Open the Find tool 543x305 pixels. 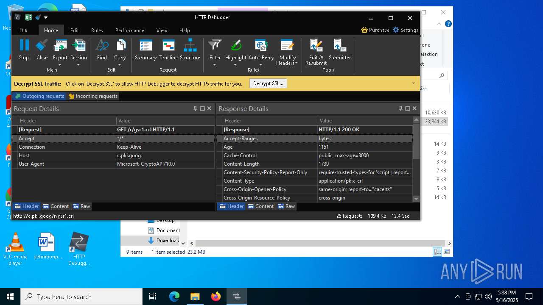pyautogui.click(x=102, y=45)
